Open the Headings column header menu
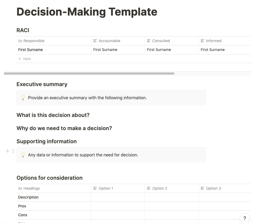Viewport: 255px width, 224px height. pos(32,188)
